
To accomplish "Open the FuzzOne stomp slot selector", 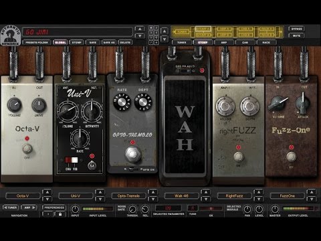I will [287, 195].
